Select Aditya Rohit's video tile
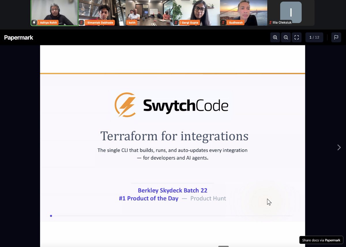346x247 pixels. click(x=54, y=13)
